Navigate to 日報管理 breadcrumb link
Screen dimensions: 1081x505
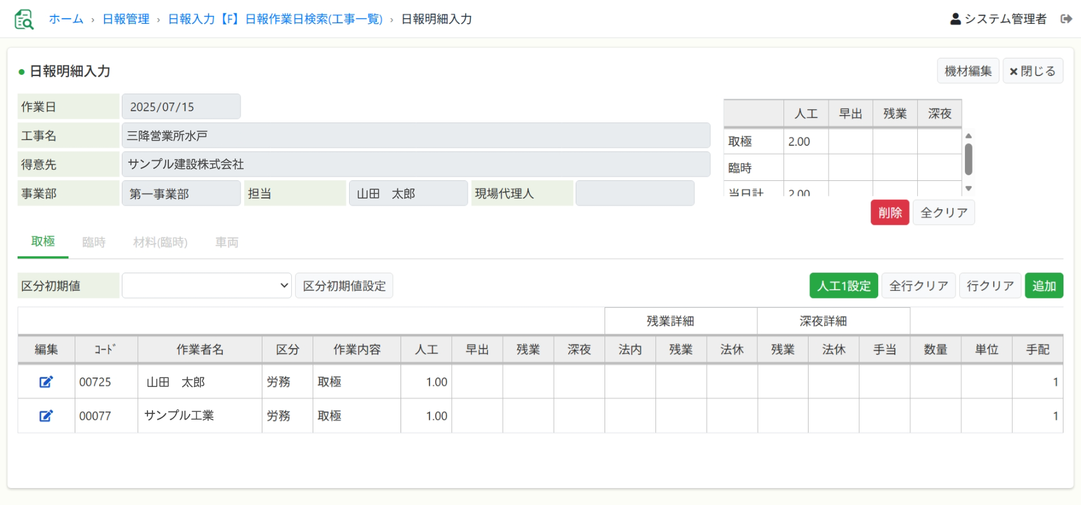pos(126,19)
